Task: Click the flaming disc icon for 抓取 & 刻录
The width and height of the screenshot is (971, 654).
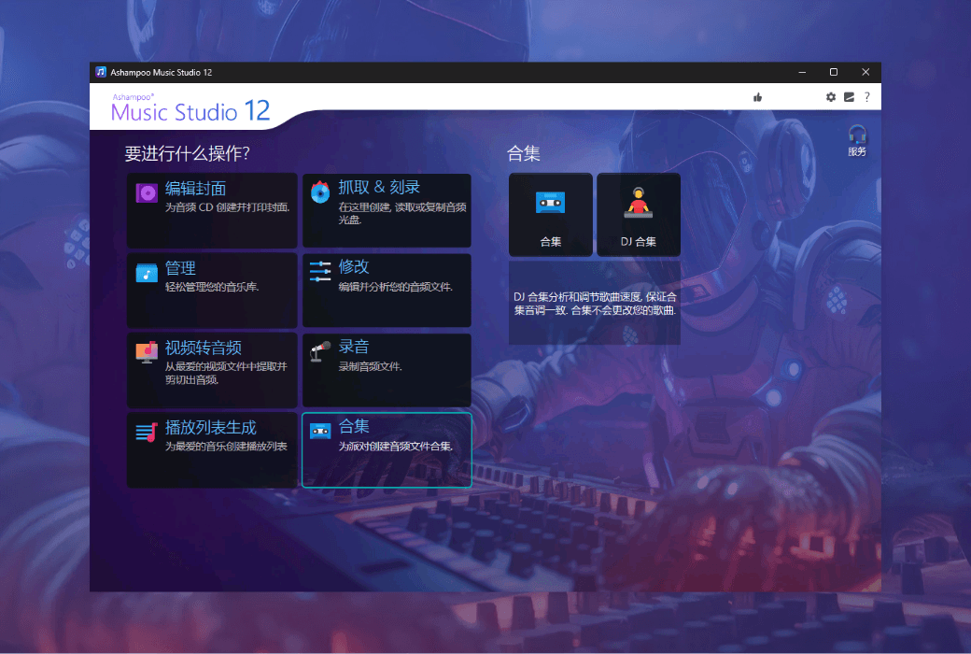Action: click(320, 192)
